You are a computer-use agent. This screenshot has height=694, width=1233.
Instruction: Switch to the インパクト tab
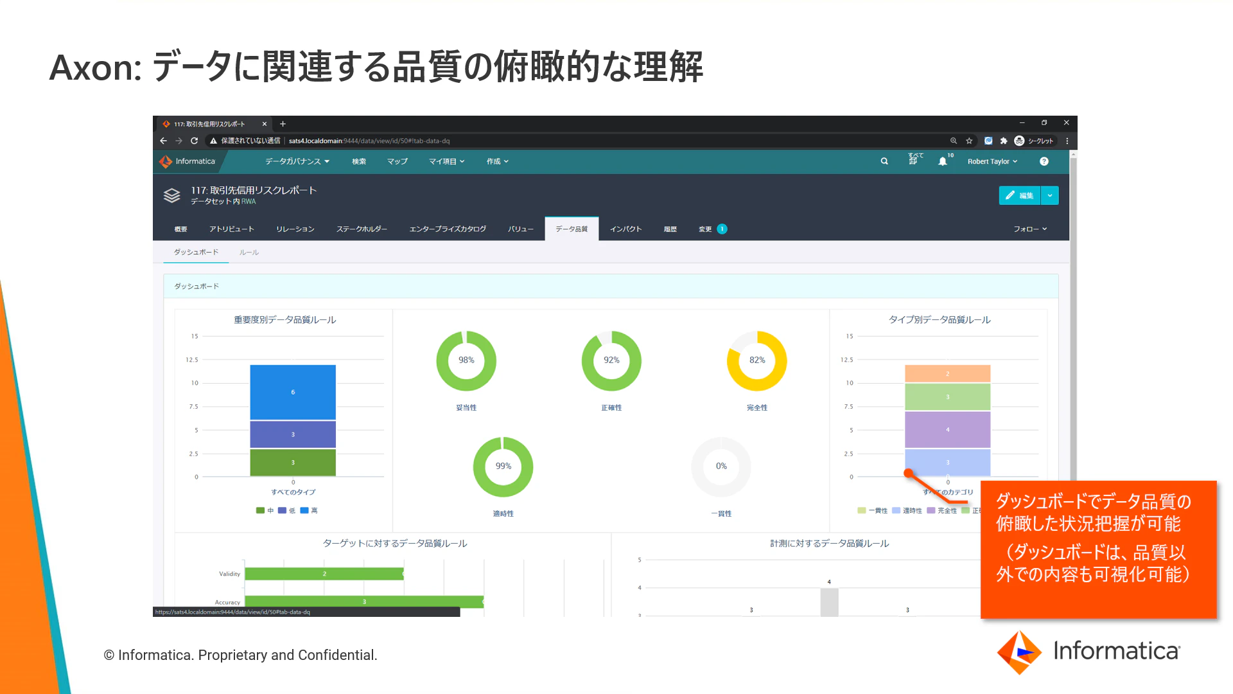626,229
